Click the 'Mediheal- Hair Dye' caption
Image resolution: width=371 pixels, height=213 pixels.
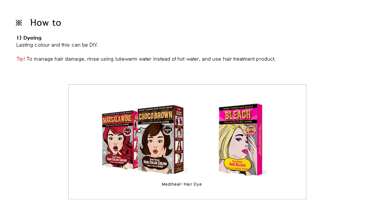click(182, 184)
